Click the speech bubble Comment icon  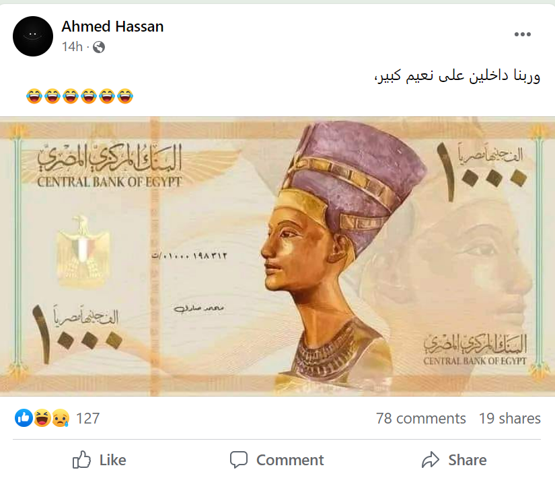coord(239,460)
